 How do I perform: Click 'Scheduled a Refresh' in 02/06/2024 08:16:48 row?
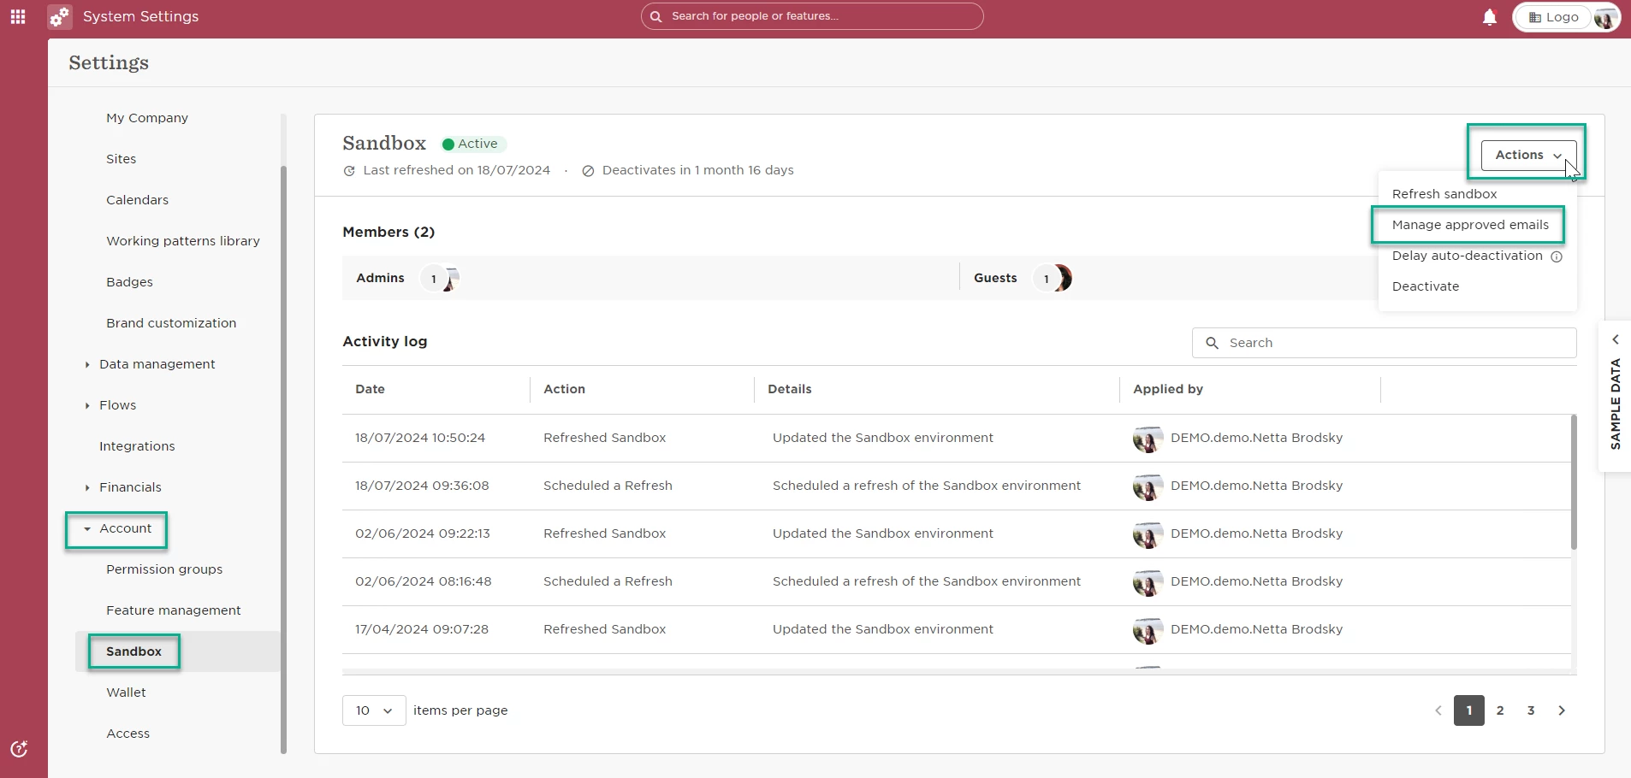608,581
